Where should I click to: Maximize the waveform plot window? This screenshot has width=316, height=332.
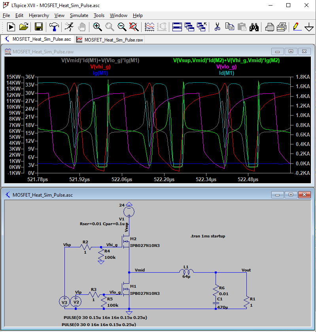291,51
